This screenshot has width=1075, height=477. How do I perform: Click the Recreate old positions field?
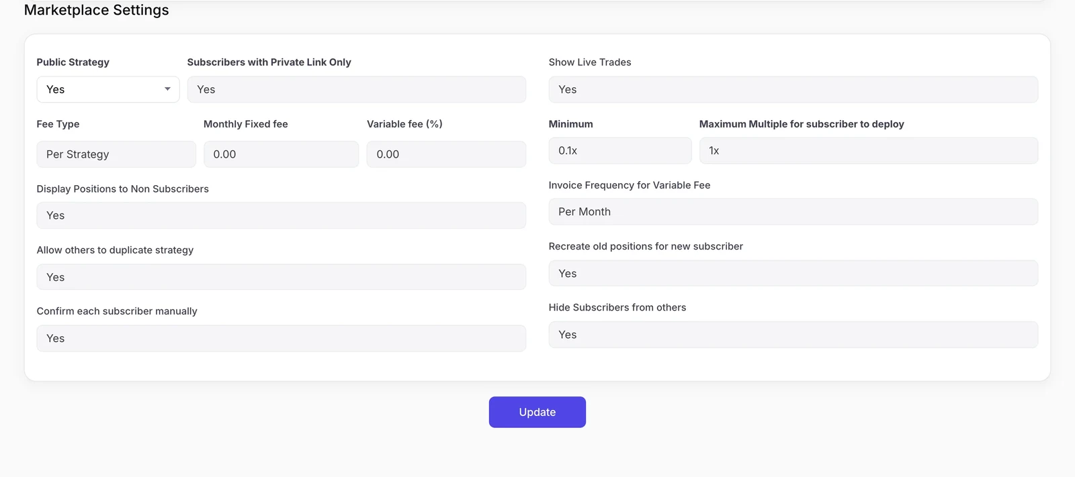pos(793,274)
